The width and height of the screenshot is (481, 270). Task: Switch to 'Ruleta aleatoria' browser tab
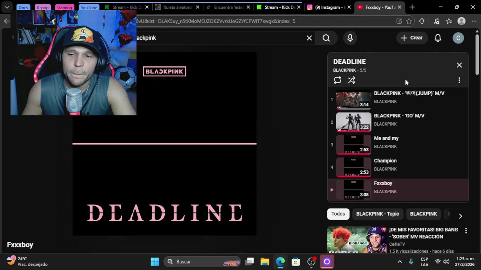177,7
